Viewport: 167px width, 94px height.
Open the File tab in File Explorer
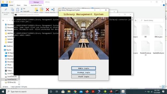[x=4, y=5]
